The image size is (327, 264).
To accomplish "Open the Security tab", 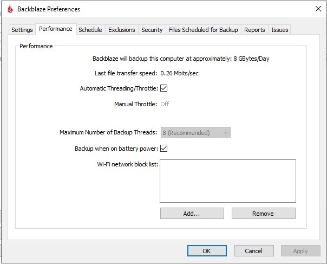I will pos(152,30).
